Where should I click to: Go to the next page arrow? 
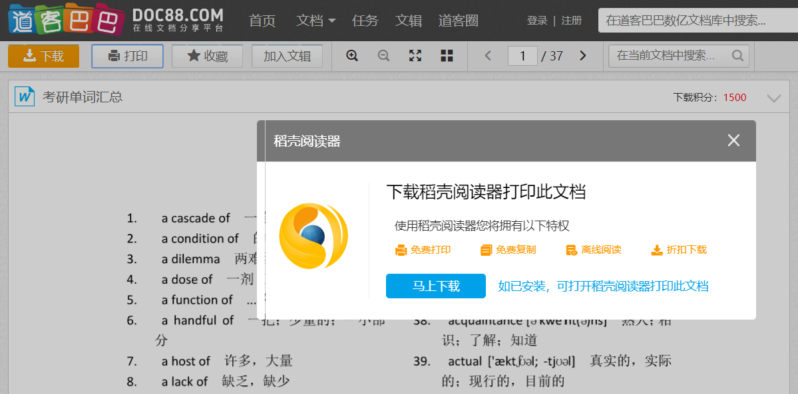point(583,56)
